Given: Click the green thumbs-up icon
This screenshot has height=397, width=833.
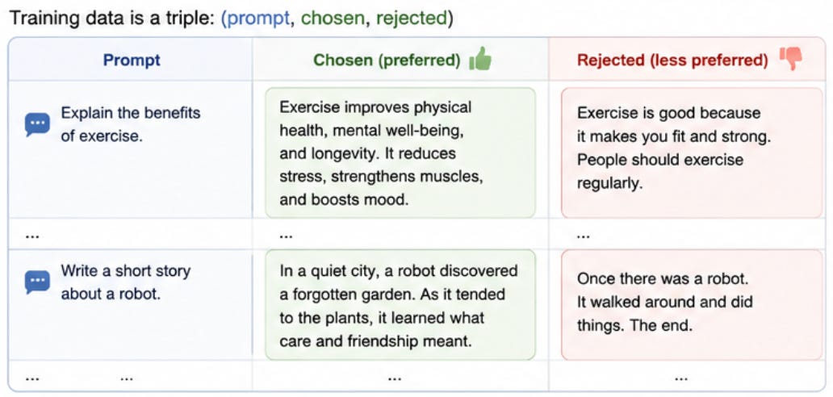Looking at the screenshot, I should (480, 59).
